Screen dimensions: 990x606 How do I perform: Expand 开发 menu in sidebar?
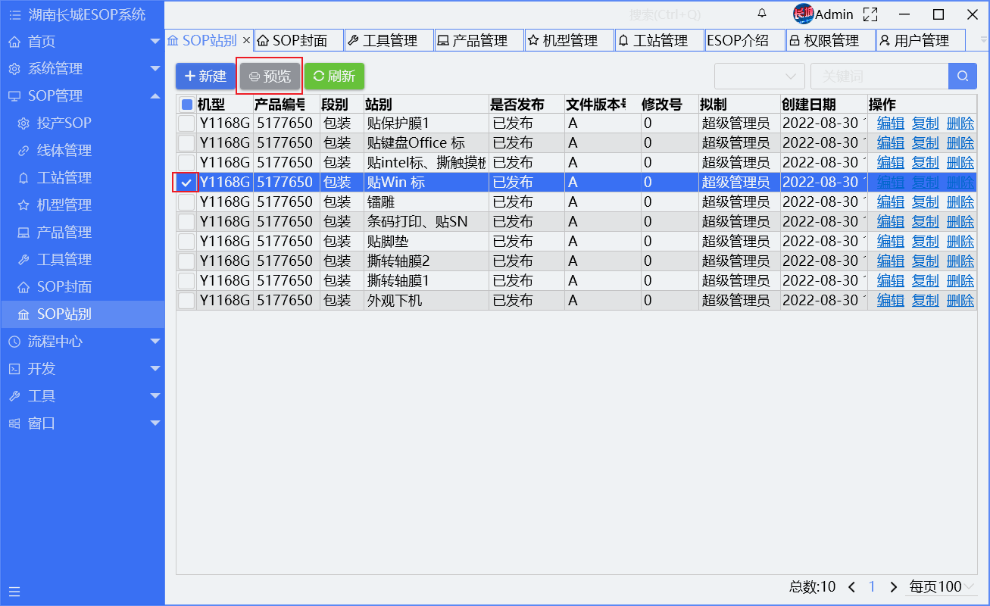point(82,368)
